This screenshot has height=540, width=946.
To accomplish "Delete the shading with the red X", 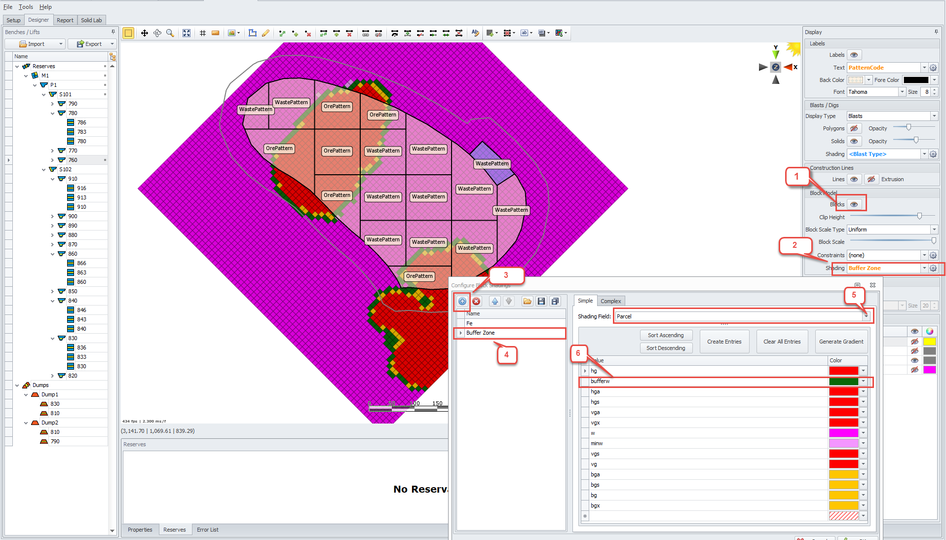I will coord(476,301).
